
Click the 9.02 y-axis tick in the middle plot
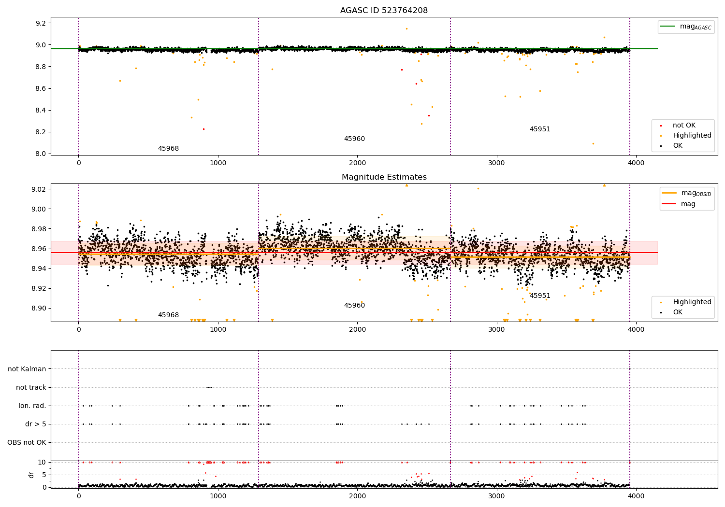click(x=39, y=189)
